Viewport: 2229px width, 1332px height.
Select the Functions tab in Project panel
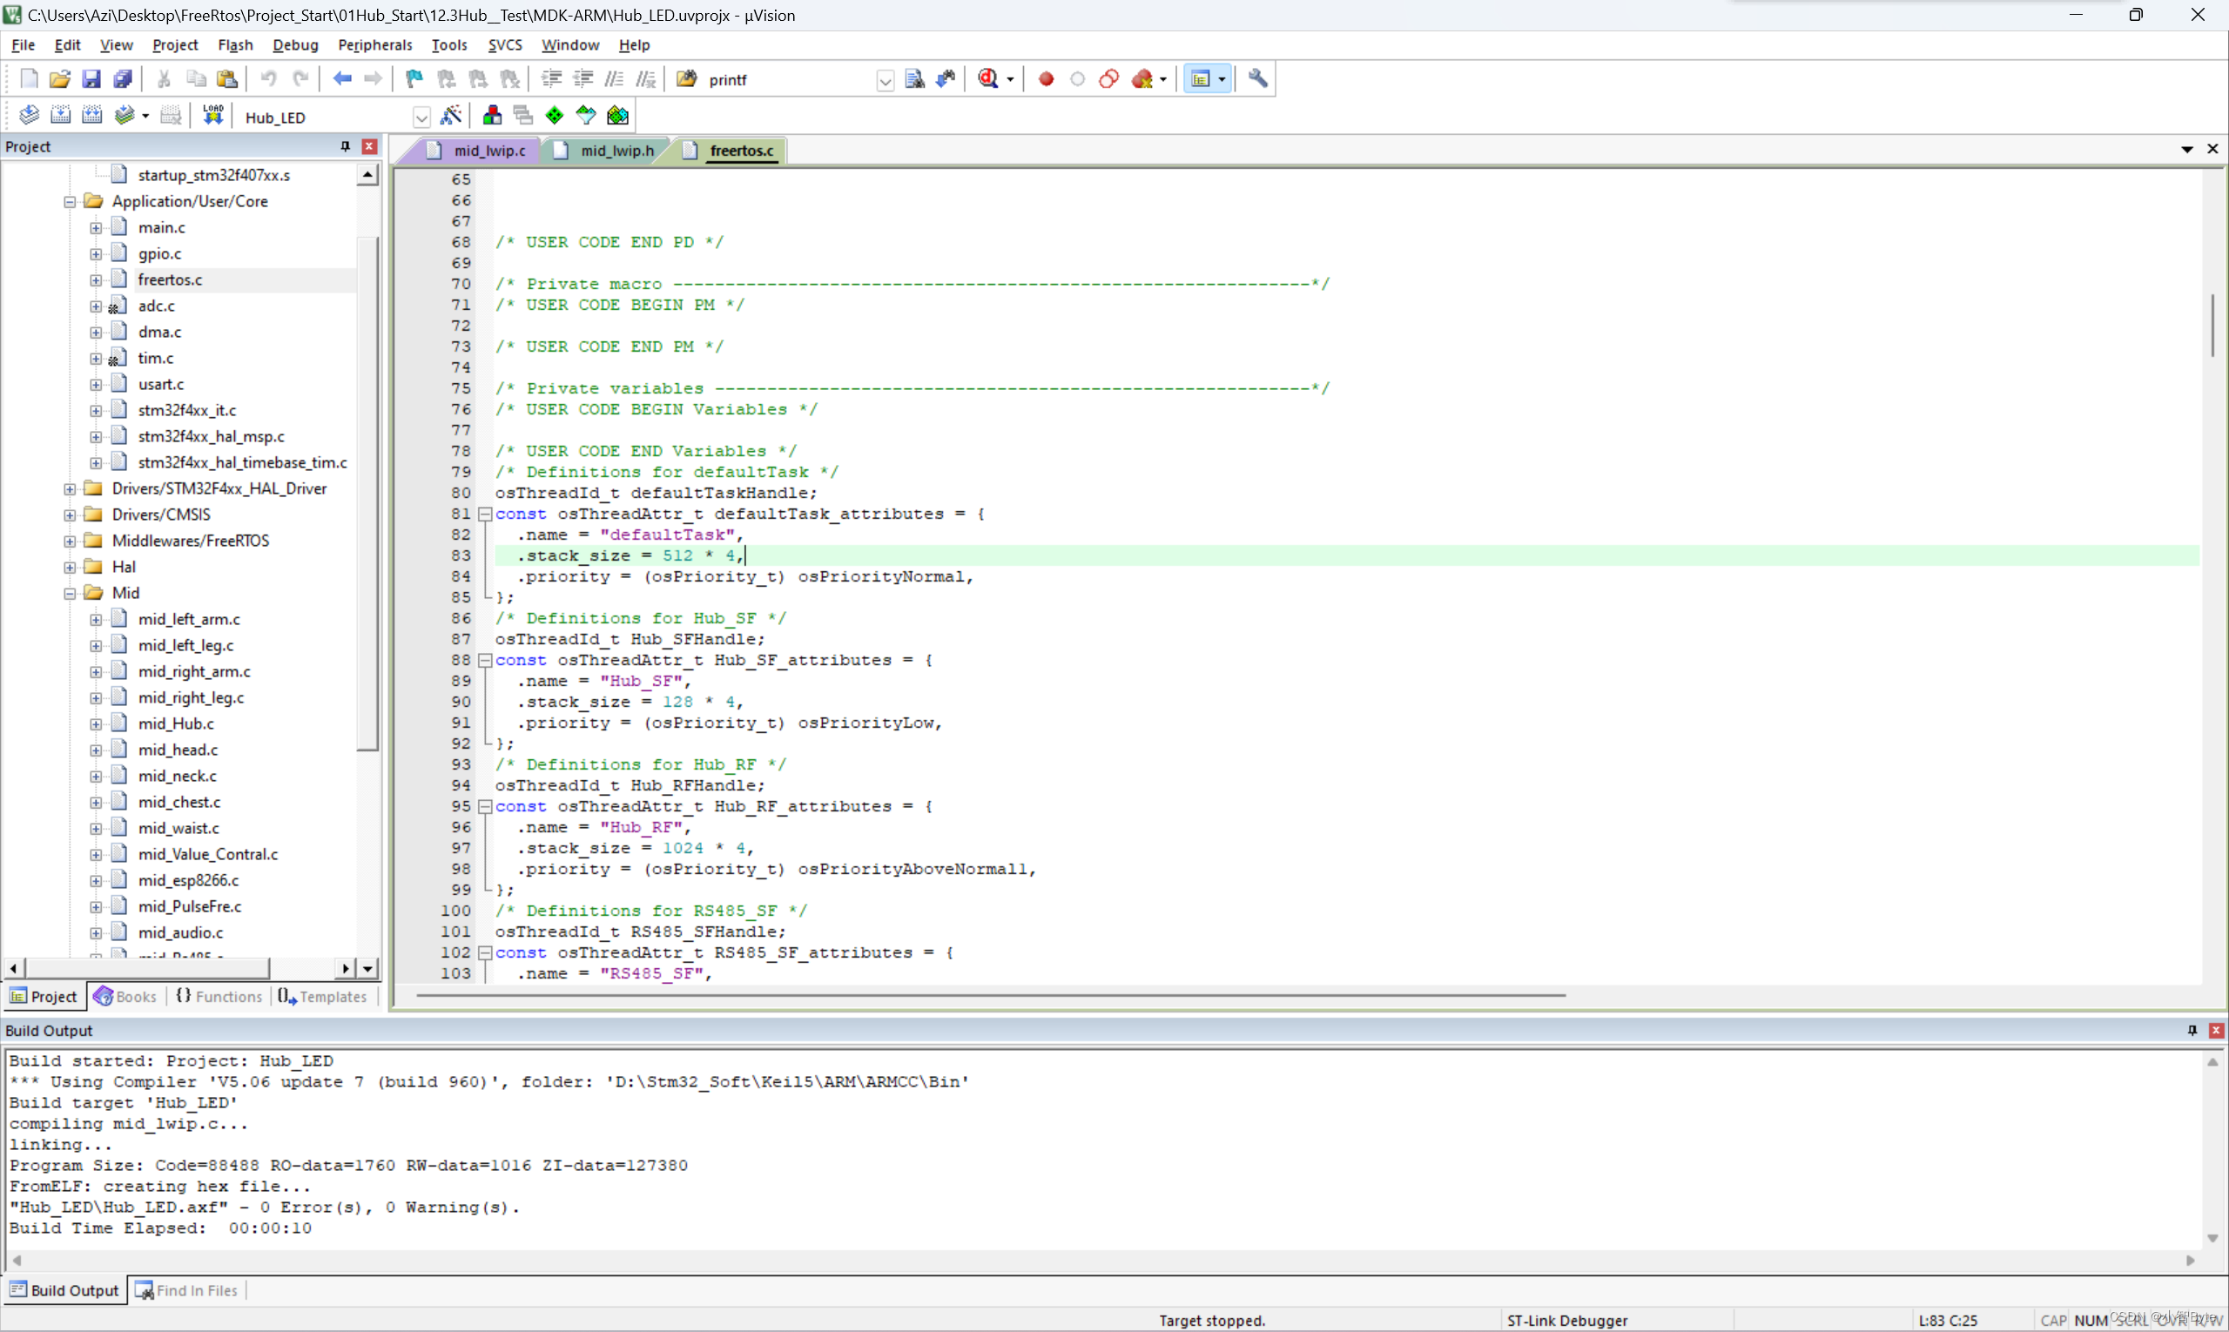click(x=220, y=996)
